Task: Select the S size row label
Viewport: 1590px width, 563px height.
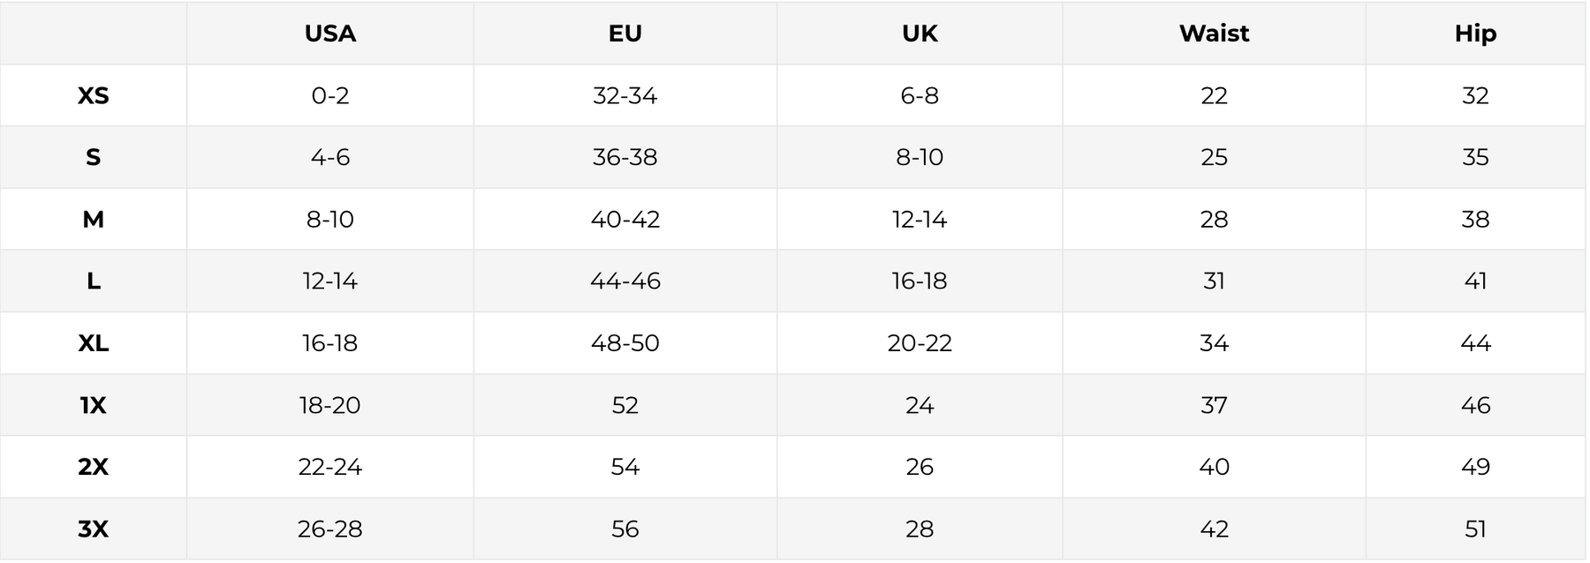Action: coord(93,157)
